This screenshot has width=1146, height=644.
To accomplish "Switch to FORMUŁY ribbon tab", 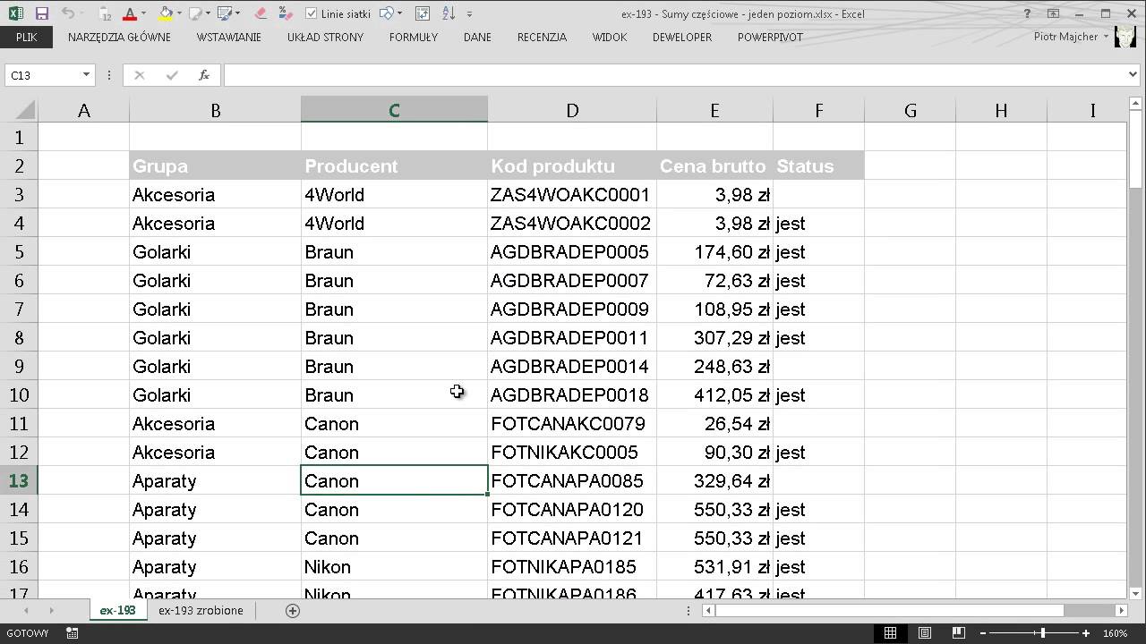I will point(414,38).
